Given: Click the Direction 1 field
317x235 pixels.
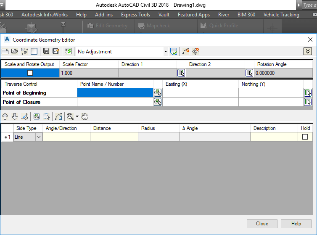Looking at the screenshot, I should coord(148,73).
